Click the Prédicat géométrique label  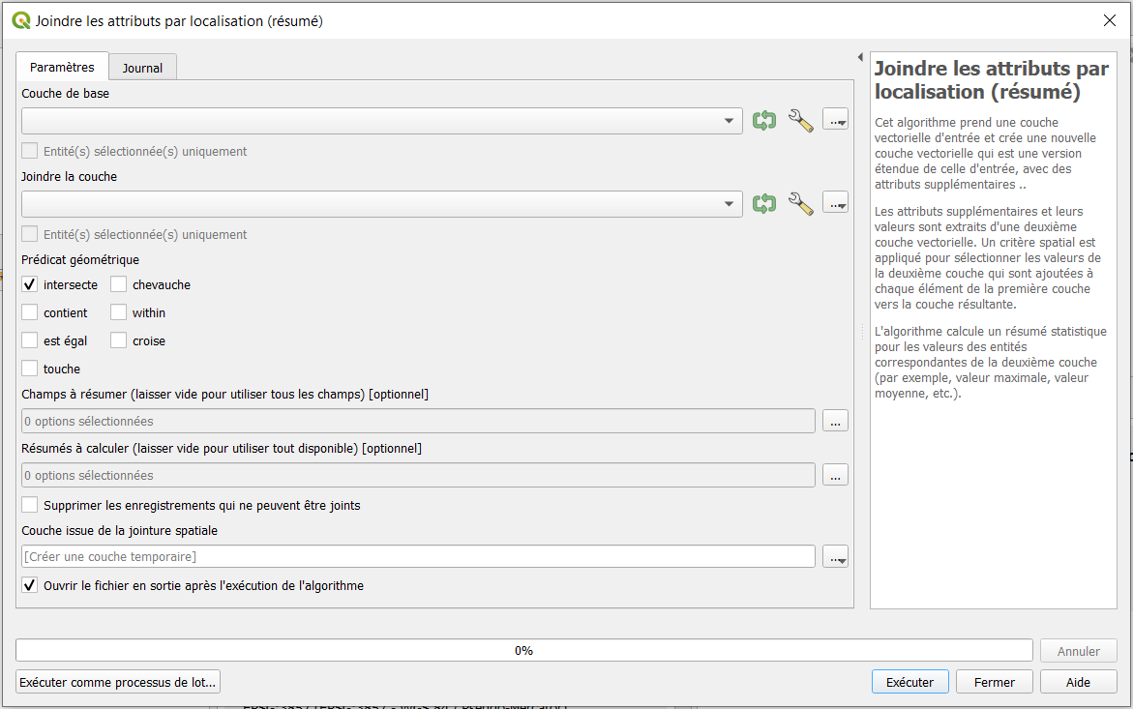pos(80,260)
